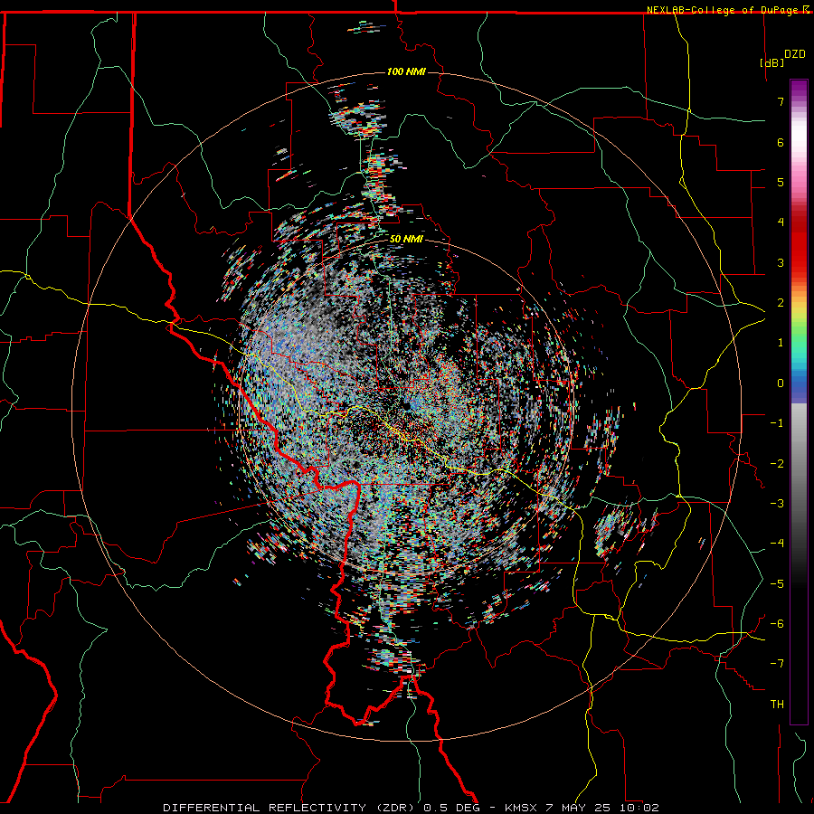Screen dimensions: 814x814
Task: Click the -1 value on the color scale
Action: (x=777, y=423)
